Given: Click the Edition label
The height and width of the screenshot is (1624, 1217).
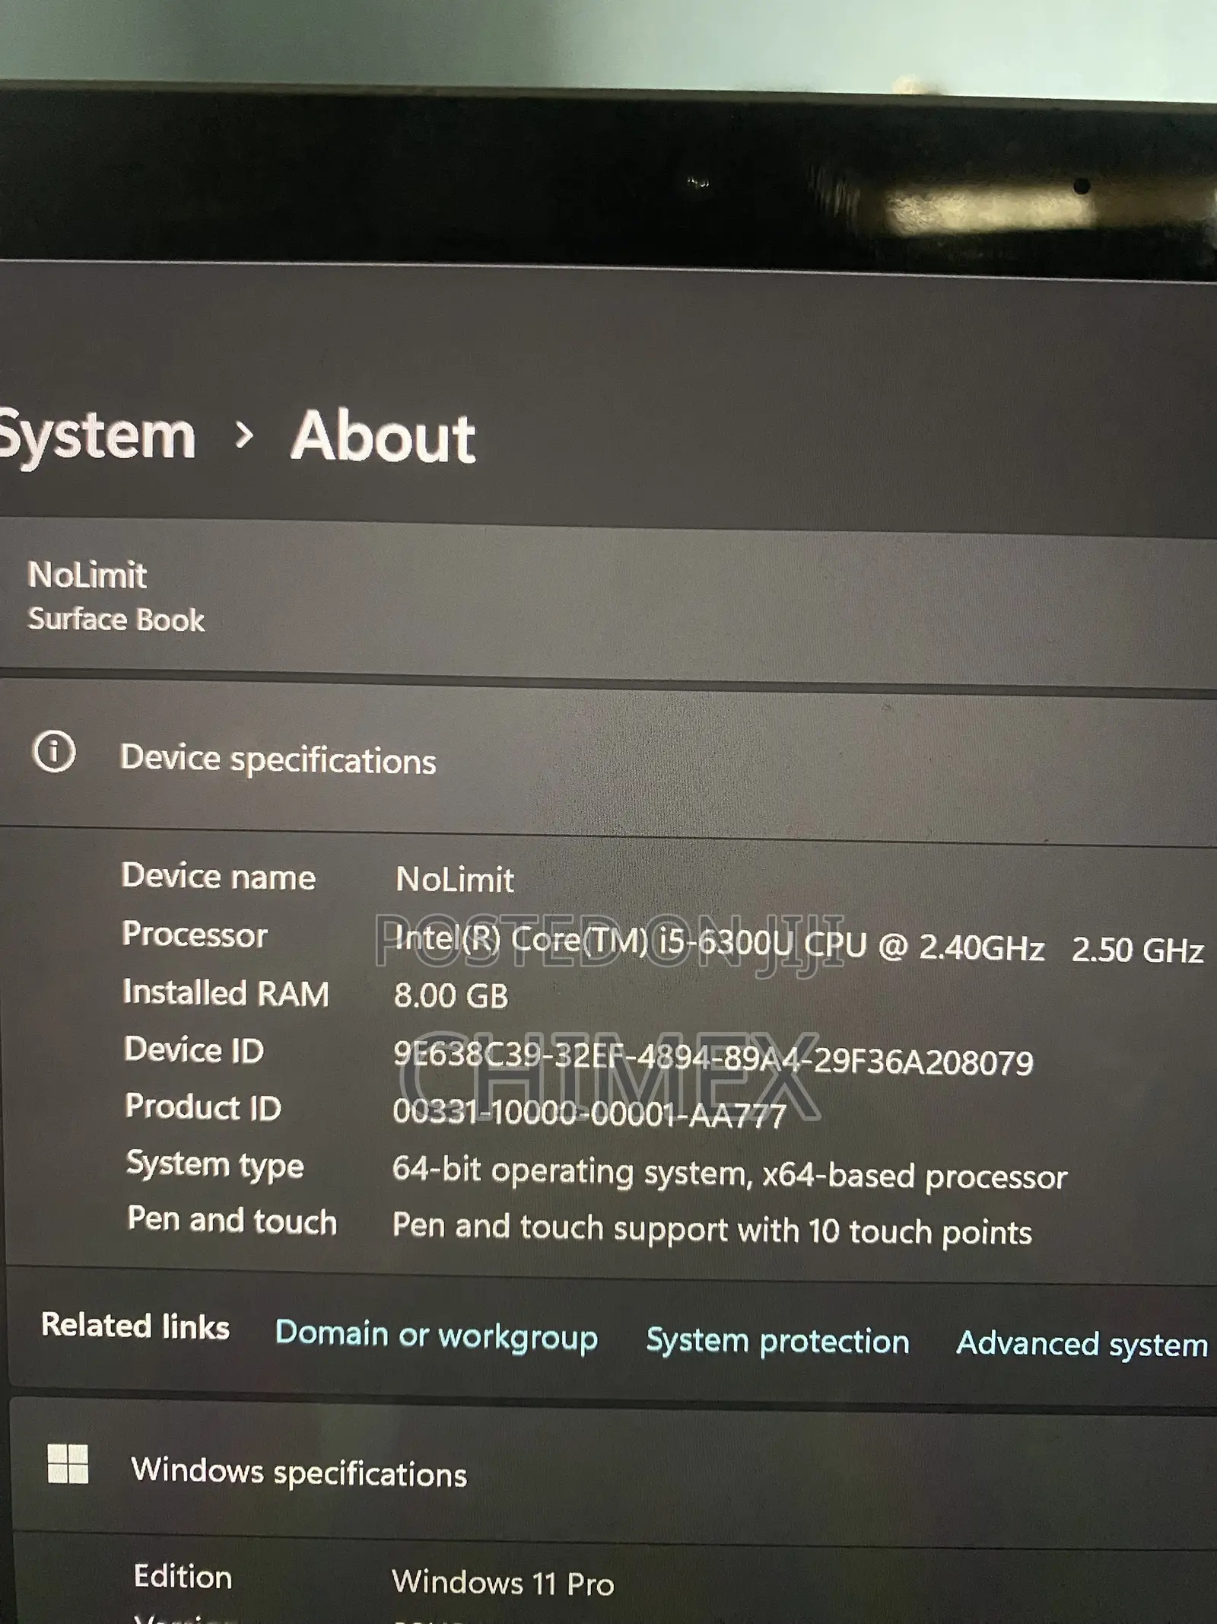Looking at the screenshot, I should [x=183, y=1576].
